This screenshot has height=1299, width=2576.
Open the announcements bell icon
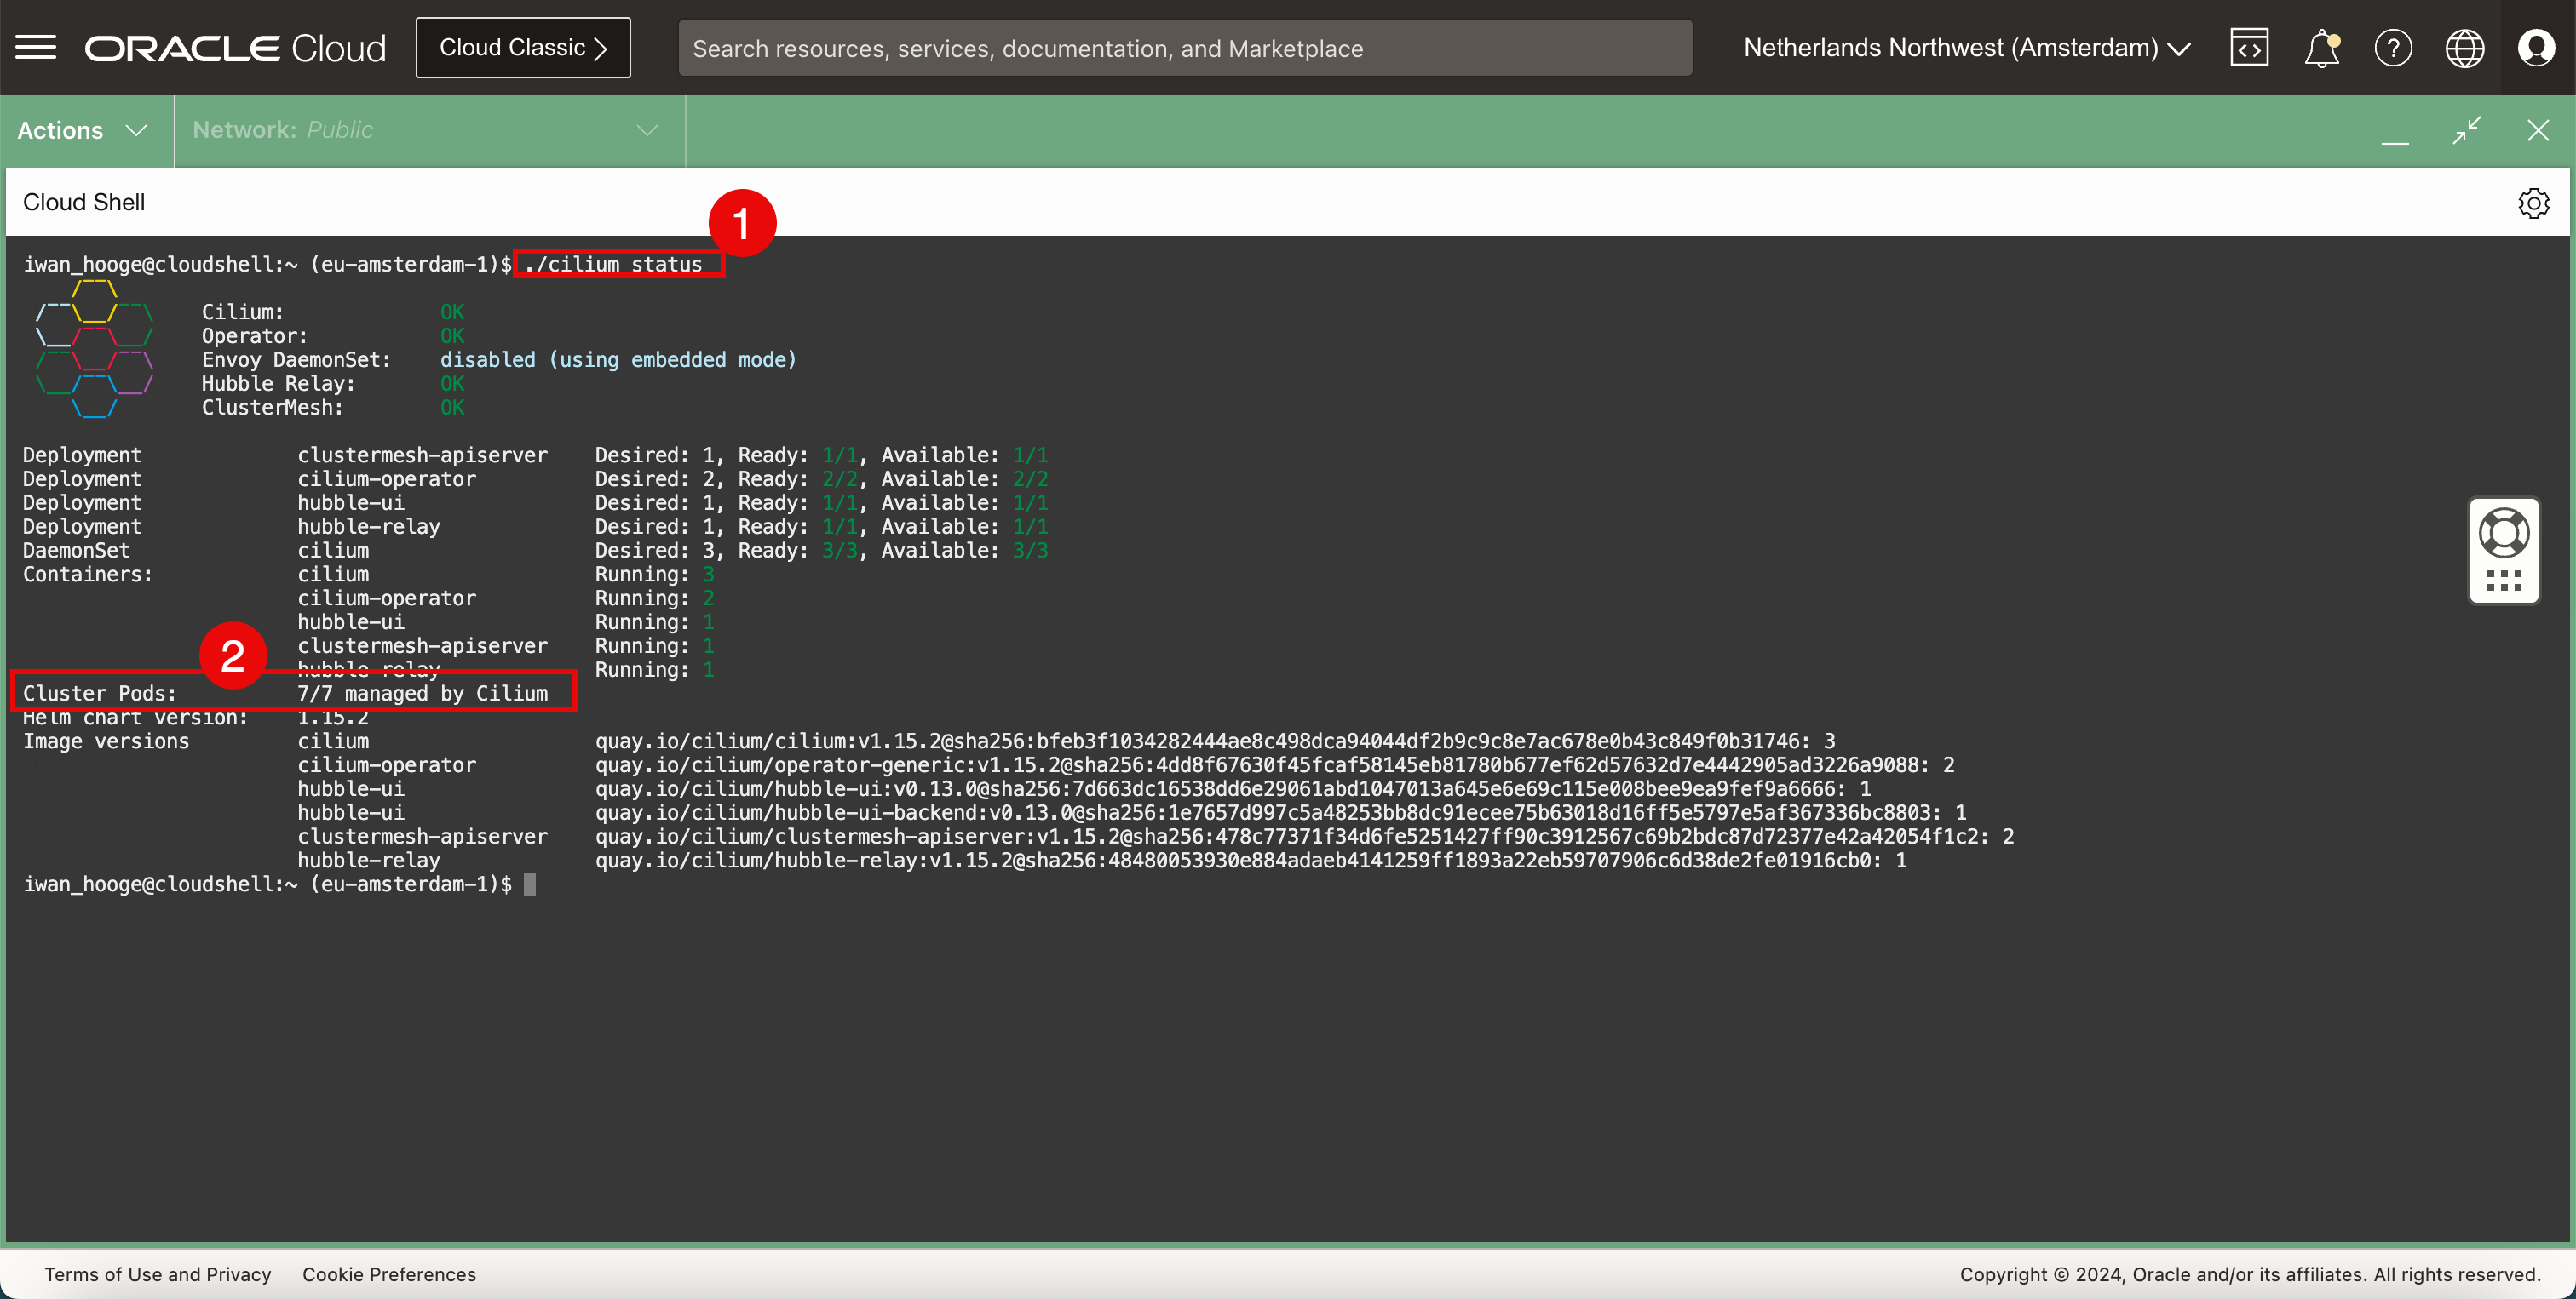coord(2321,48)
